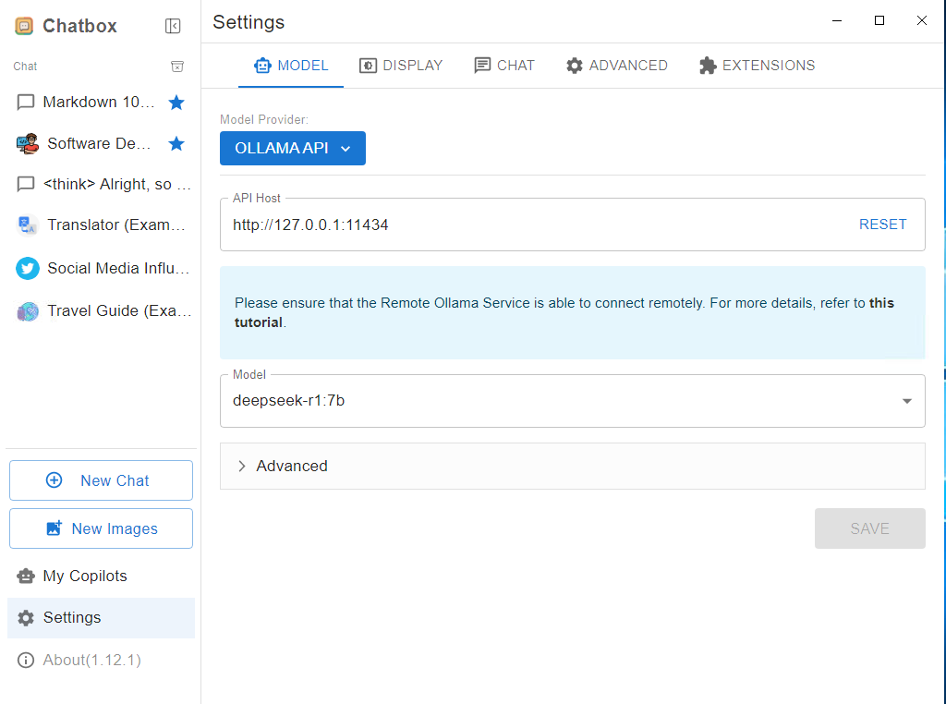946x704 pixels.
Task: Open About(1.12.1)
Action: pyautogui.click(x=101, y=660)
